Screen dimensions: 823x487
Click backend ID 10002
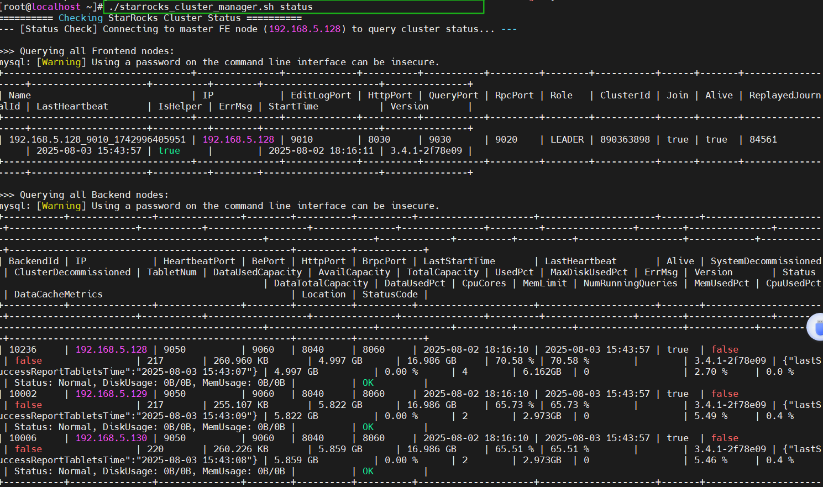coord(23,394)
